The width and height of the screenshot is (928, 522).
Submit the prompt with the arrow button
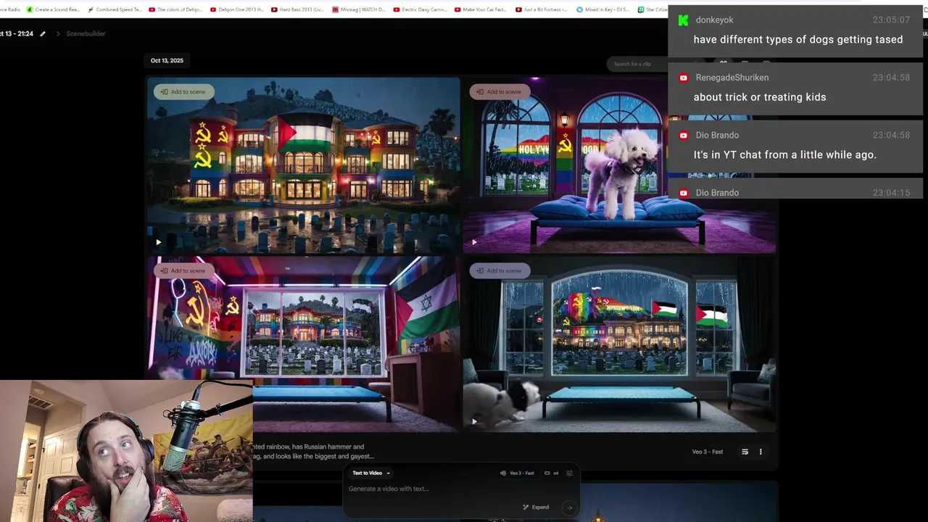(570, 507)
